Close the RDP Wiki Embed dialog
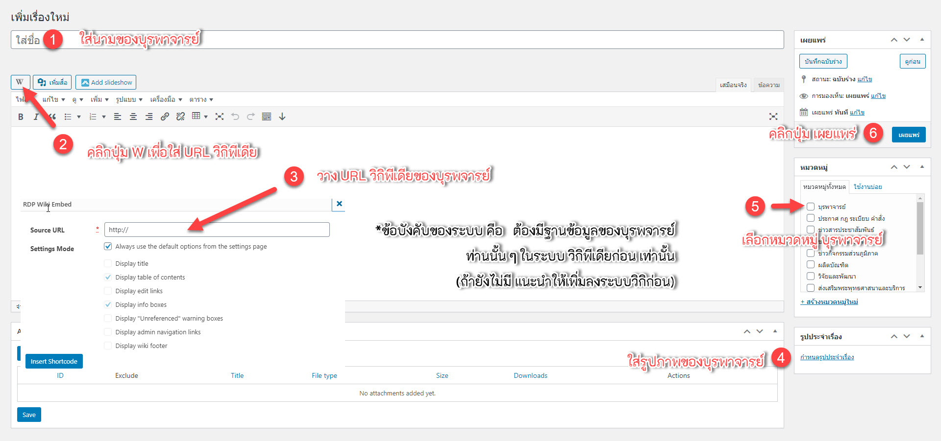The width and height of the screenshot is (941, 441). coord(339,204)
